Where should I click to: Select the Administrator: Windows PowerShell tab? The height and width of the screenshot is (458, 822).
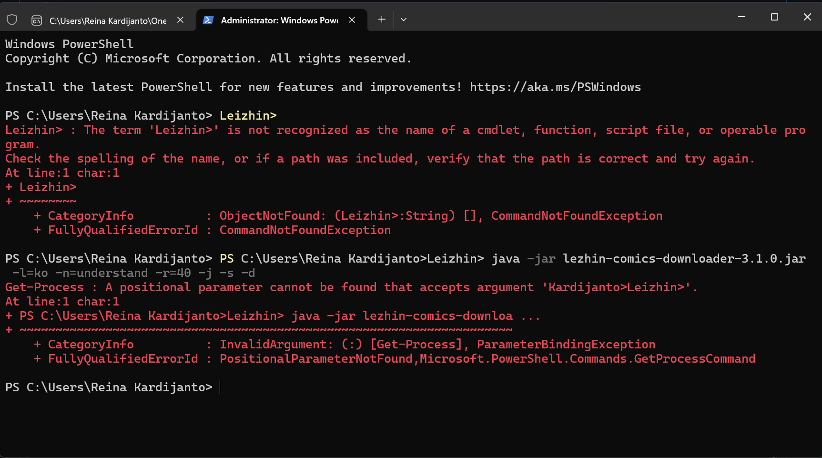pos(279,20)
